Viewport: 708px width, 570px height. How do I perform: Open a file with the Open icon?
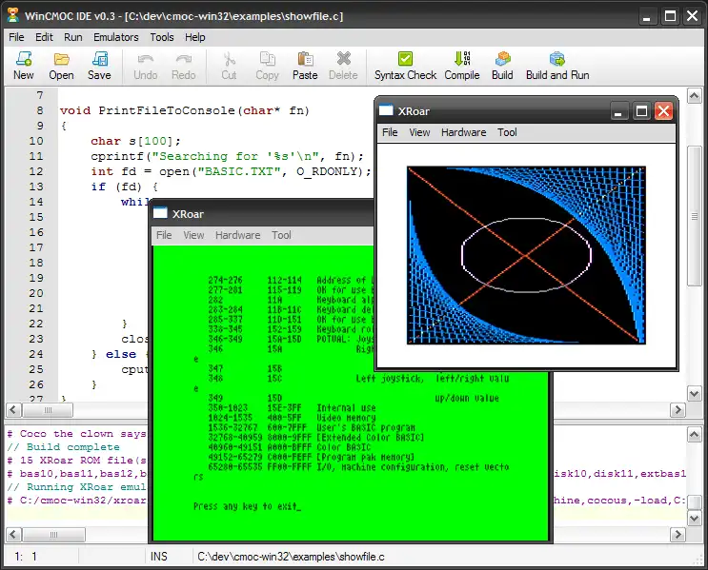point(61,65)
